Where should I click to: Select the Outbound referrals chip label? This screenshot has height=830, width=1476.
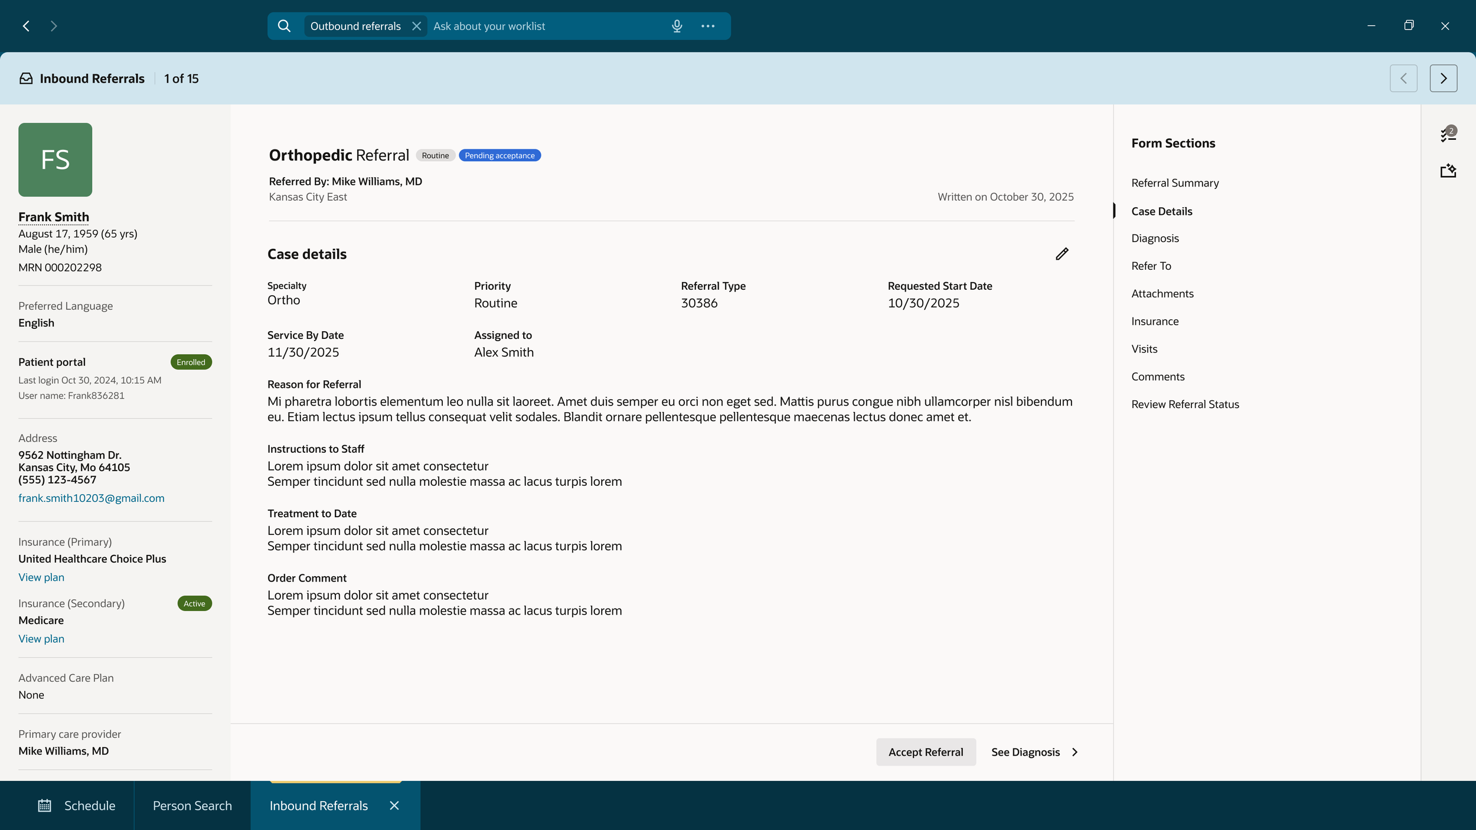(355, 26)
